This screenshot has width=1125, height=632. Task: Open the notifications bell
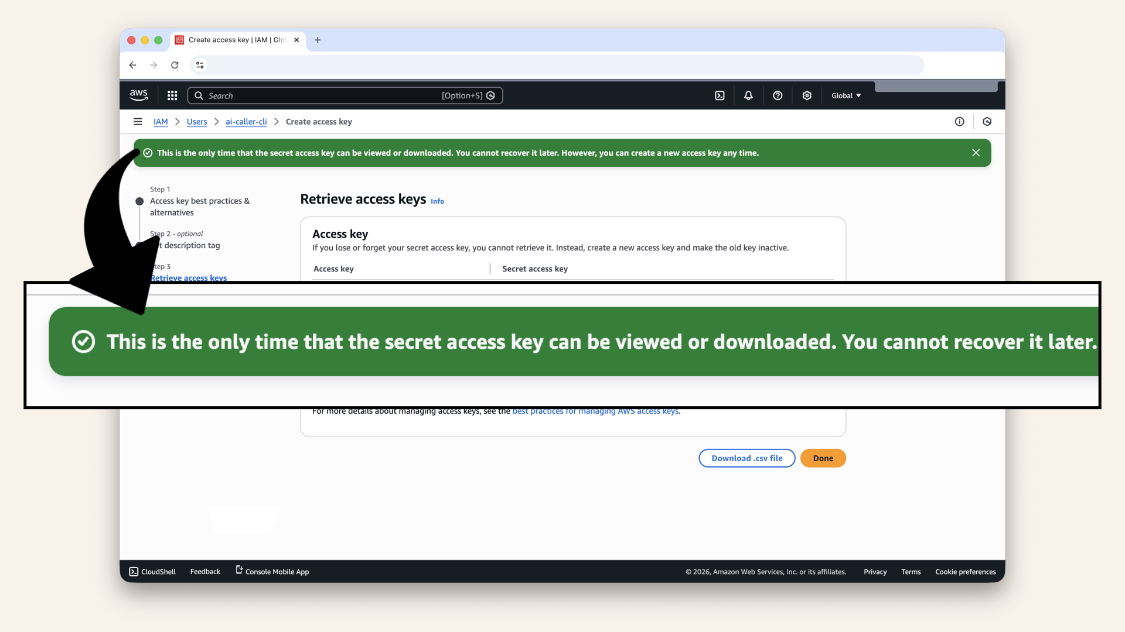click(x=748, y=95)
